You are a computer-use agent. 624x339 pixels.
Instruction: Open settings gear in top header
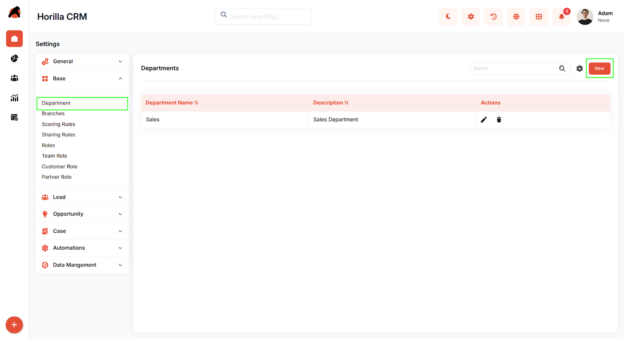coord(471,17)
